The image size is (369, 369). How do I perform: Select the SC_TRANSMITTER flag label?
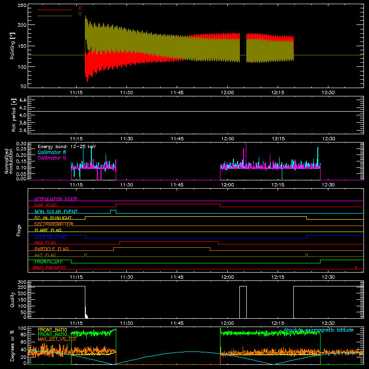coord(54,224)
